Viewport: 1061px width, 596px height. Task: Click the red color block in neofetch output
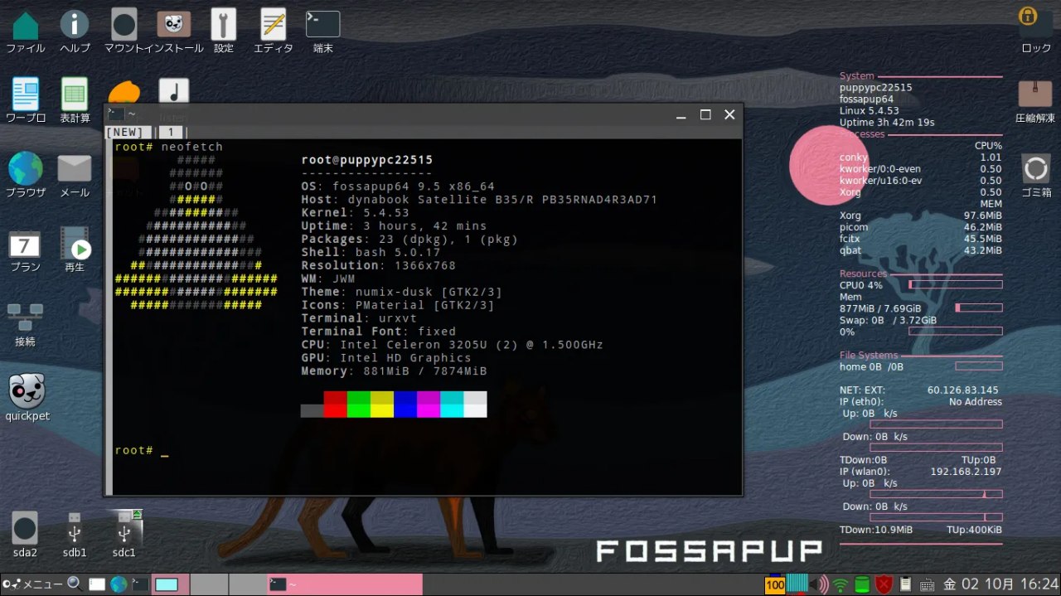[335, 405]
